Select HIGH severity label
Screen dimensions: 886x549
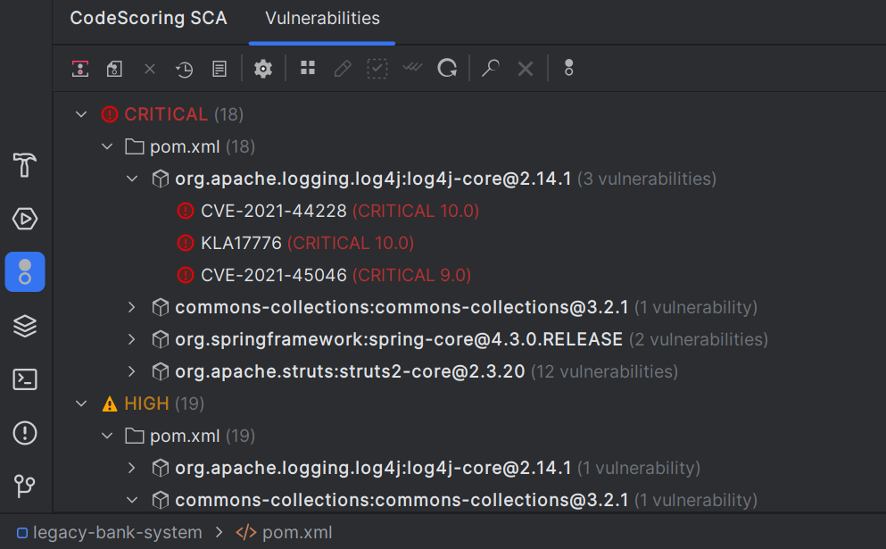point(146,403)
